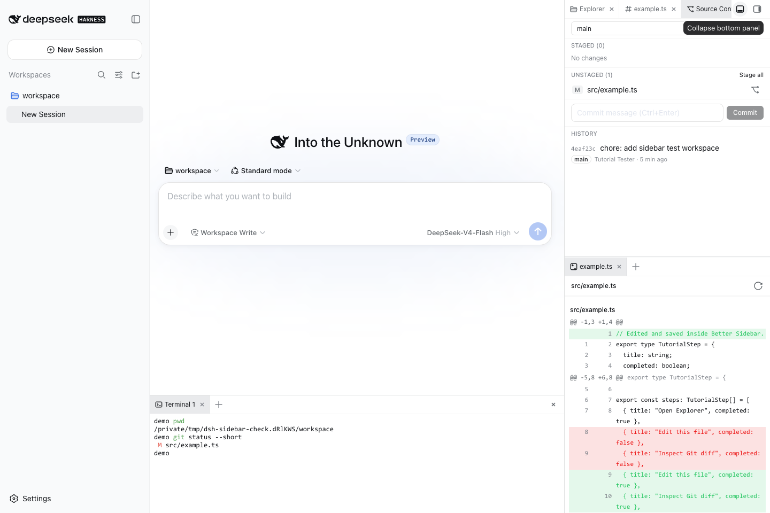This screenshot has width=770, height=513.
Task: Click Stage all link
Action: (751, 75)
